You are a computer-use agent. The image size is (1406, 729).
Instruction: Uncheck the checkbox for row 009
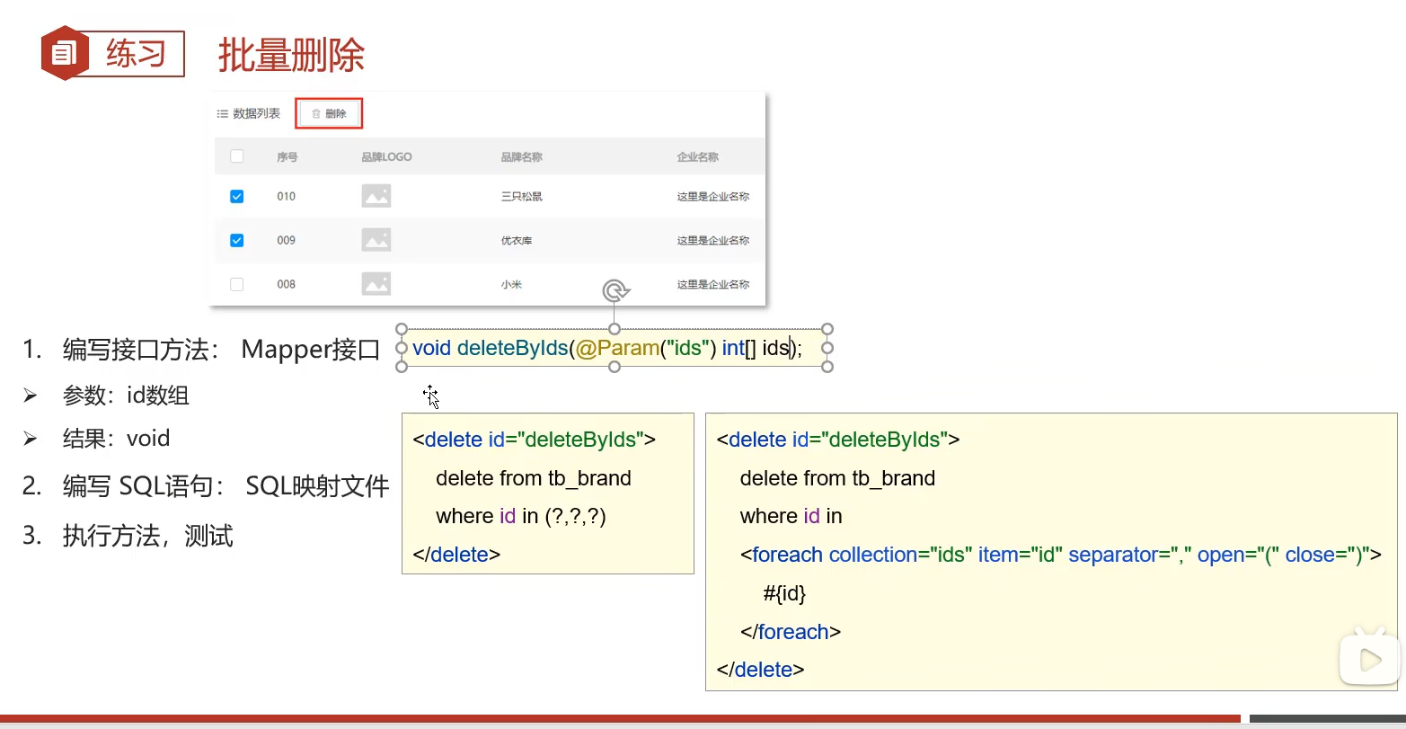[237, 240]
